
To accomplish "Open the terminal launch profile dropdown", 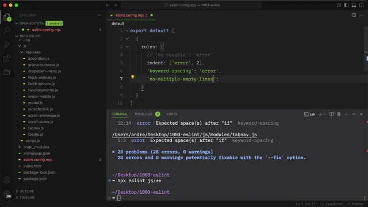I will (325, 114).
